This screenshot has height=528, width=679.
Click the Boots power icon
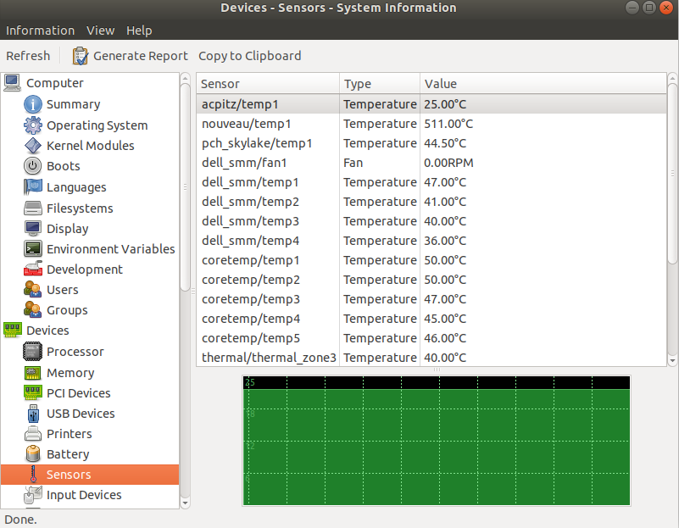(33, 166)
